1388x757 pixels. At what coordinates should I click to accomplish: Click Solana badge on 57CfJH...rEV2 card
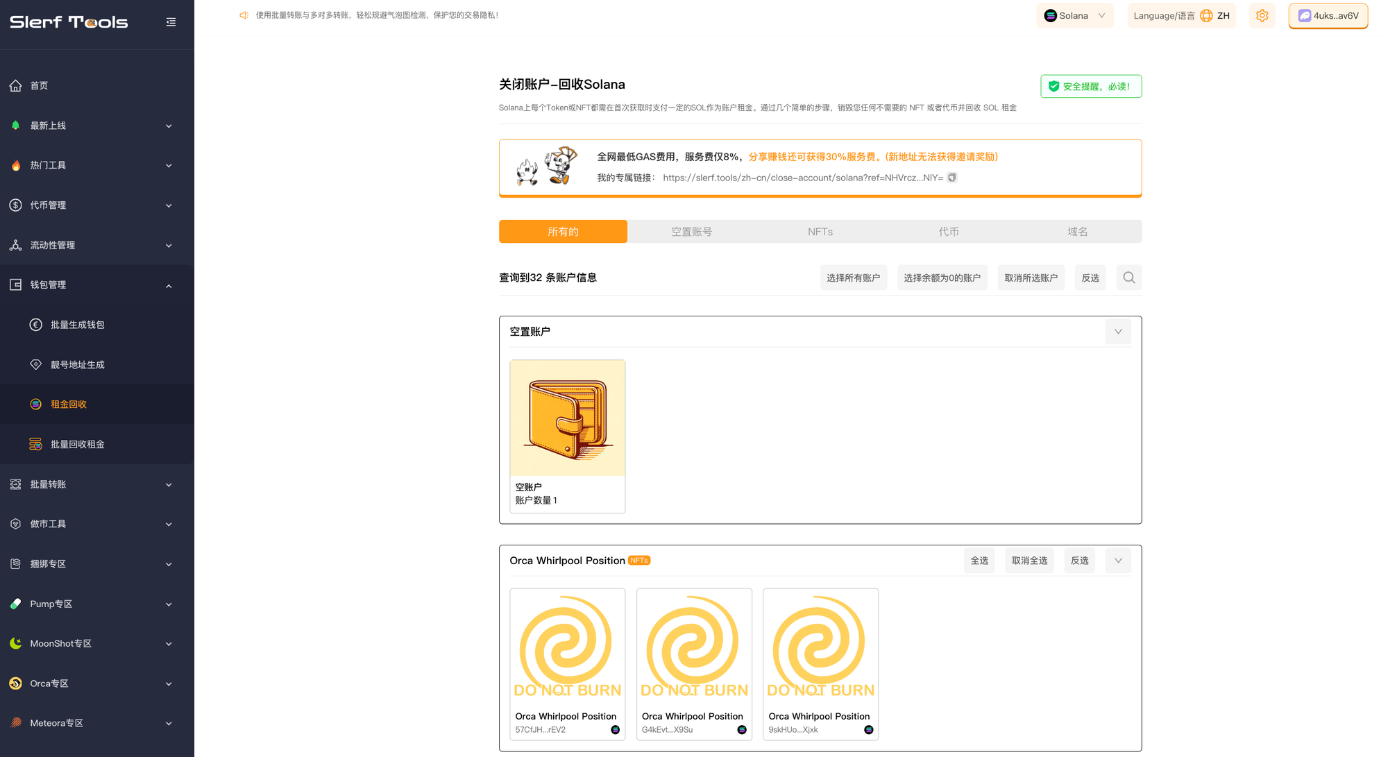coord(616,730)
